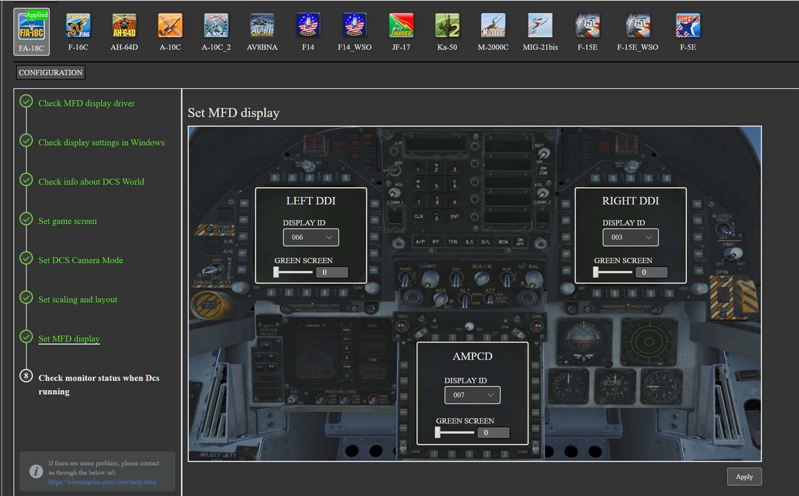Open the CONFIGURATION tab

click(x=51, y=73)
